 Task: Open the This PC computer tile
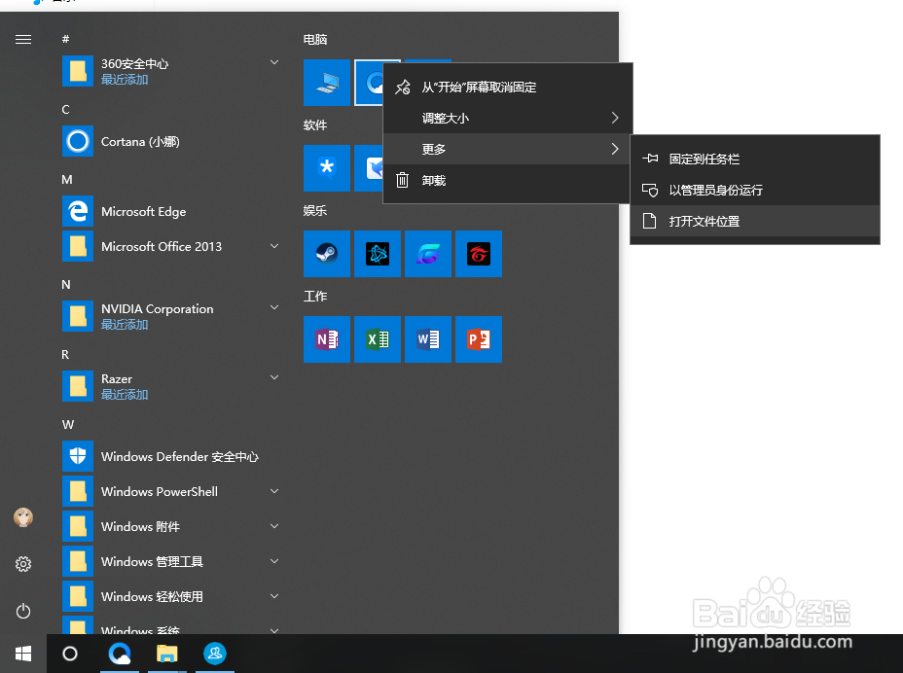coord(327,83)
